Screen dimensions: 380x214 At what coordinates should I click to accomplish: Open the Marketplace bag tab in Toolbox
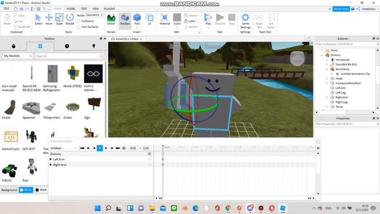click(14, 46)
